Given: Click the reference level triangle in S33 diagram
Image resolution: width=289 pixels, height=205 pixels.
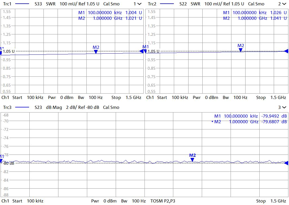Looking at the screenshot, I should 141,51.
